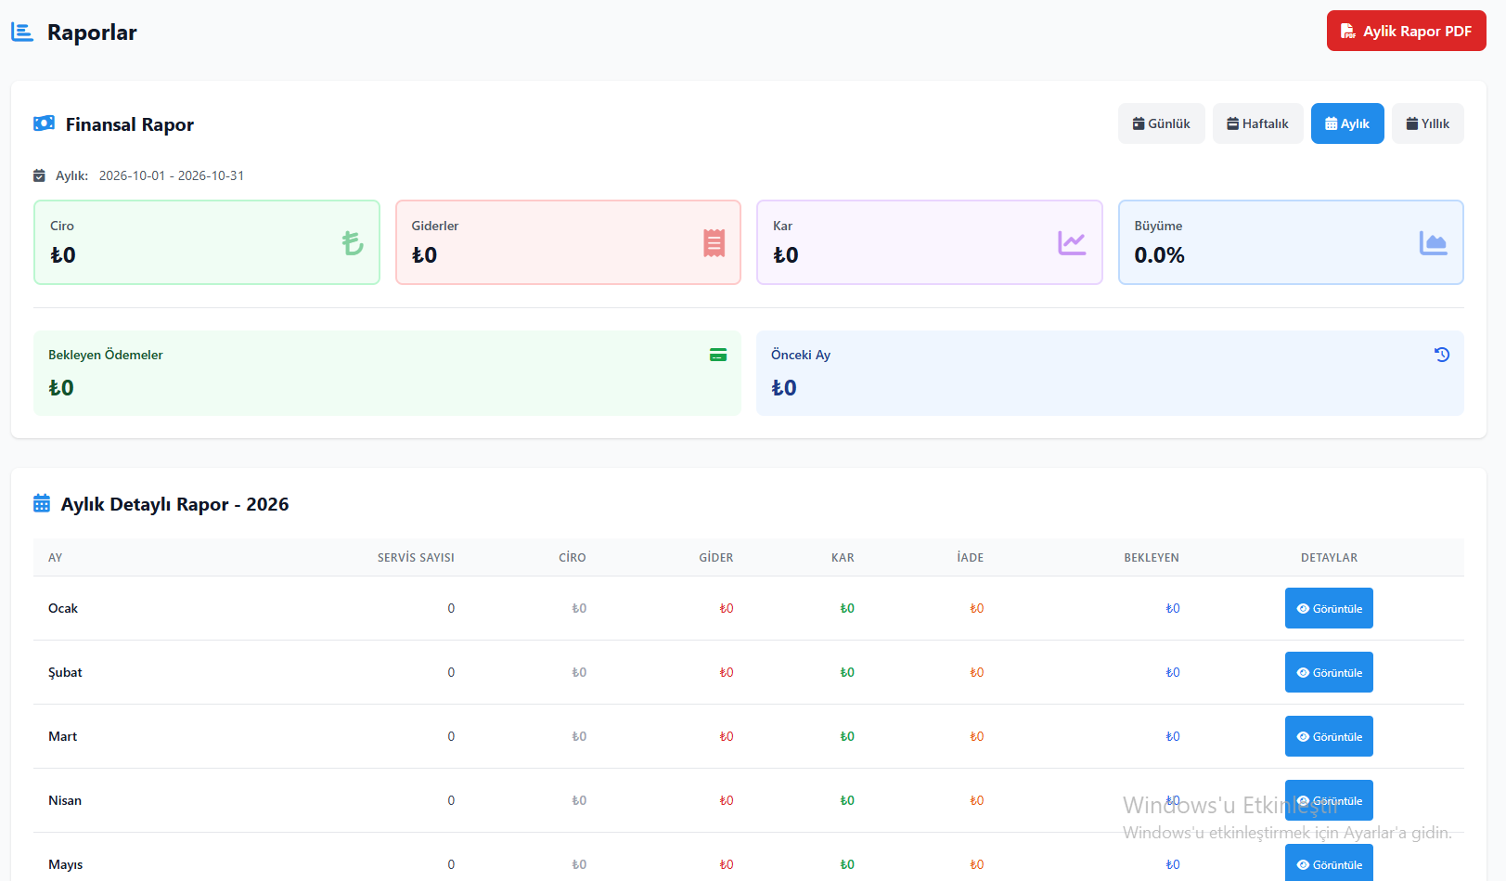This screenshot has height=881, width=1506.
Task: Open Görüntüle for the Şubat row
Action: [x=1329, y=672]
